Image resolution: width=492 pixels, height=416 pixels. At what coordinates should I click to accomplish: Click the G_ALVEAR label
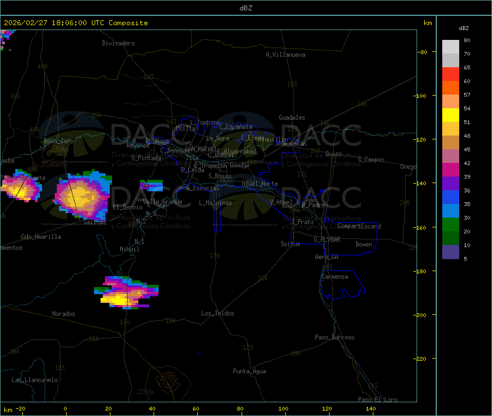click(327, 239)
